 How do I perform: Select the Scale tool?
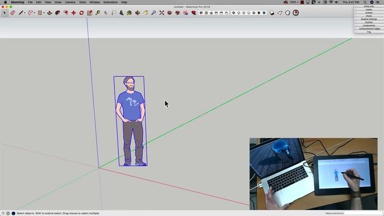pyautogui.click(x=89, y=13)
